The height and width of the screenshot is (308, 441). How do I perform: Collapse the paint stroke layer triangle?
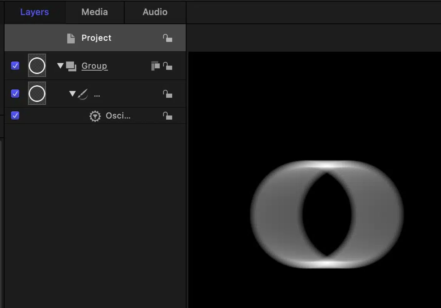coord(72,94)
